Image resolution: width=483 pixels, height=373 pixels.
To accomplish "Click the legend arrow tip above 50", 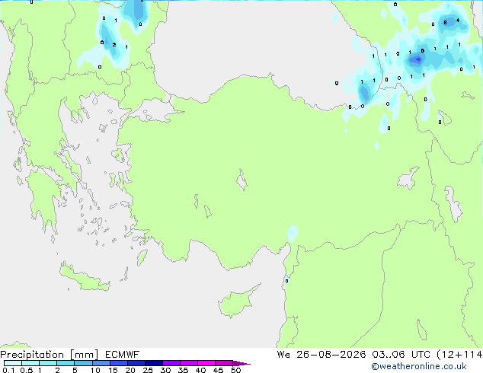I will [x=241, y=363].
